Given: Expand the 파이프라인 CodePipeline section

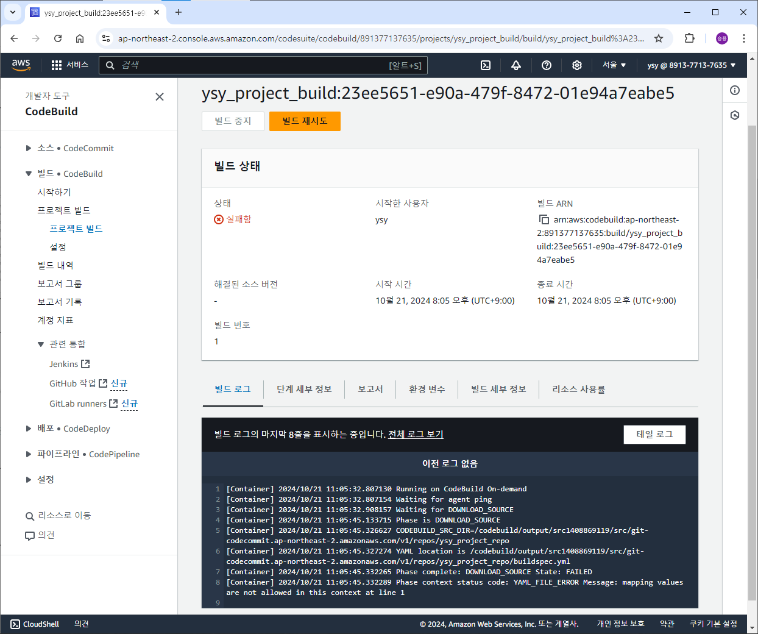Looking at the screenshot, I should click(x=28, y=454).
